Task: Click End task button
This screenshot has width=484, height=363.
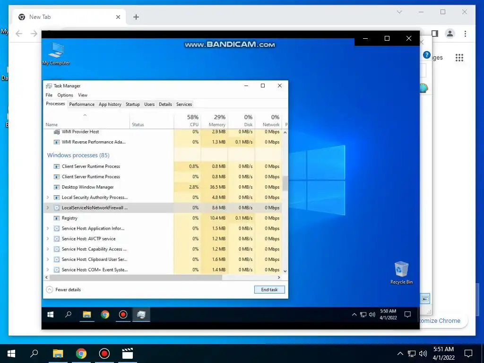Action: point(269,290)
